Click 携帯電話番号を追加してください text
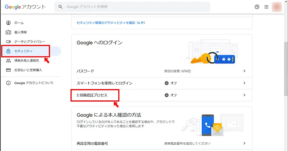 point(187,143)
